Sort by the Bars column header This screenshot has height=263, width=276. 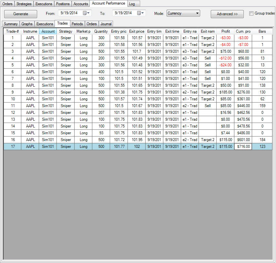coord(262,31)
